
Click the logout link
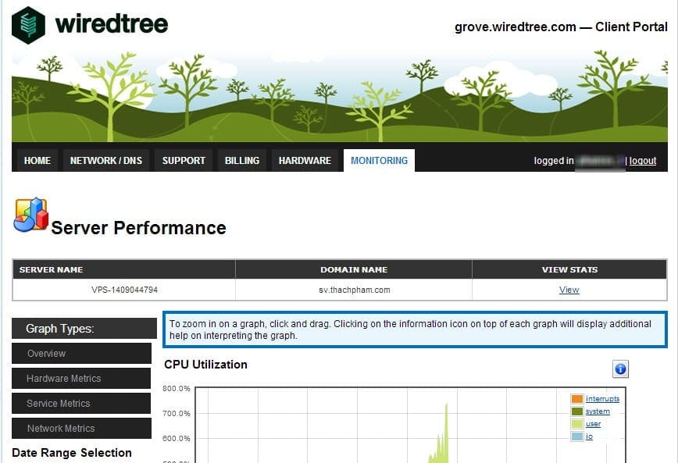pos(643,161)
